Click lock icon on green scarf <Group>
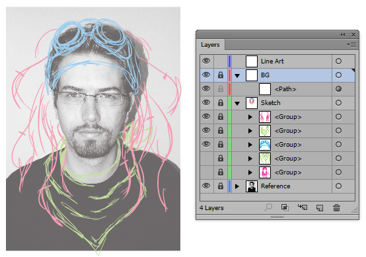This screenshot has height=257, width=366. 221,131
